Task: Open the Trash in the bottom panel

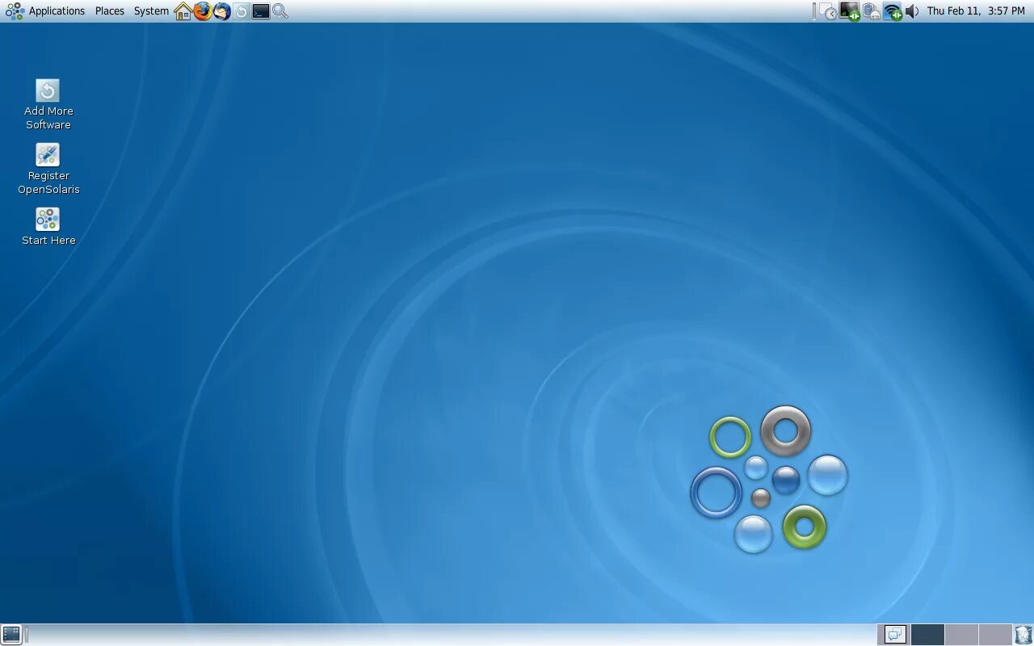Action: (x=1023, y=635)
